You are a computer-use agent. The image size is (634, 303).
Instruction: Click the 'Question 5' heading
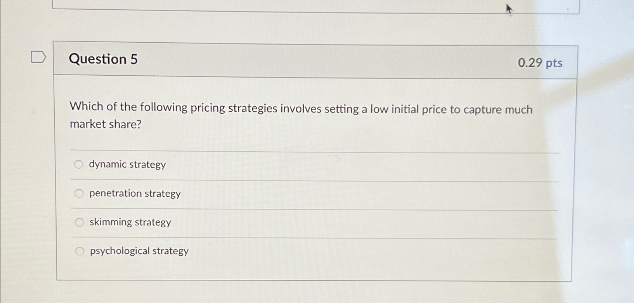click(x=103, y=59)
